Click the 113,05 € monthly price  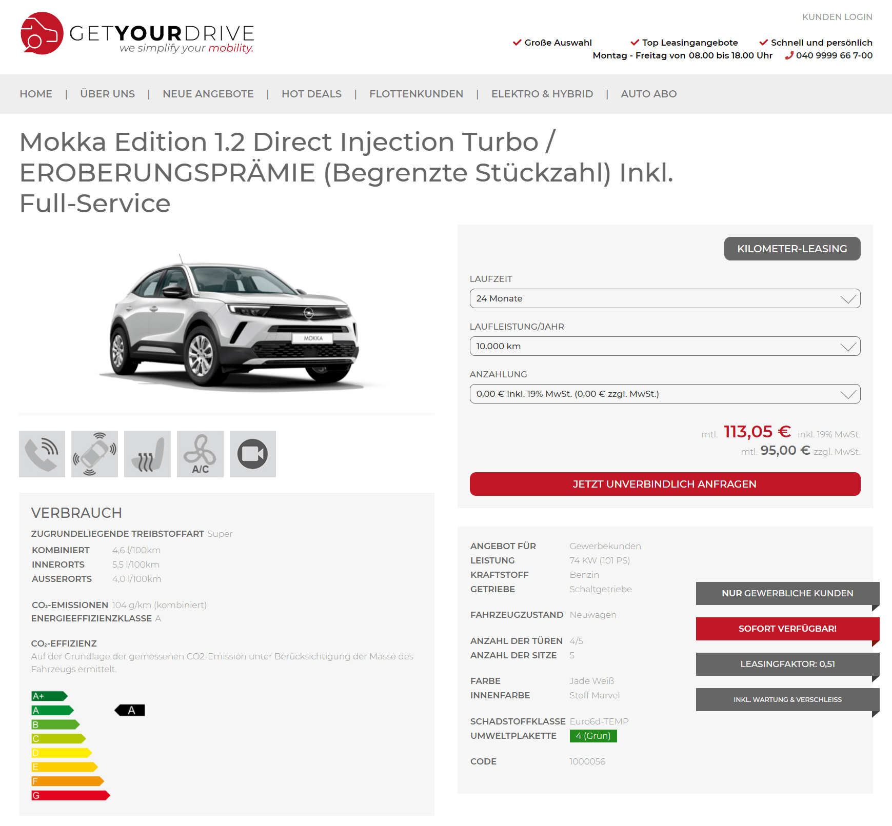pyautogui.click(x=757, y=432)
